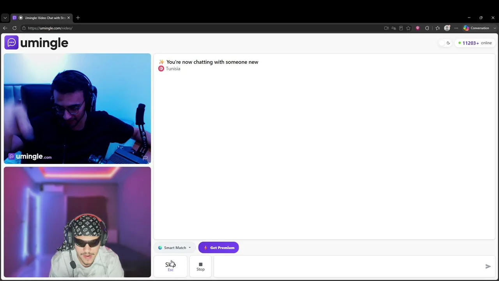The image size is (499, 281).
Task: Skip to the next stranger
Action: [170, 266]
